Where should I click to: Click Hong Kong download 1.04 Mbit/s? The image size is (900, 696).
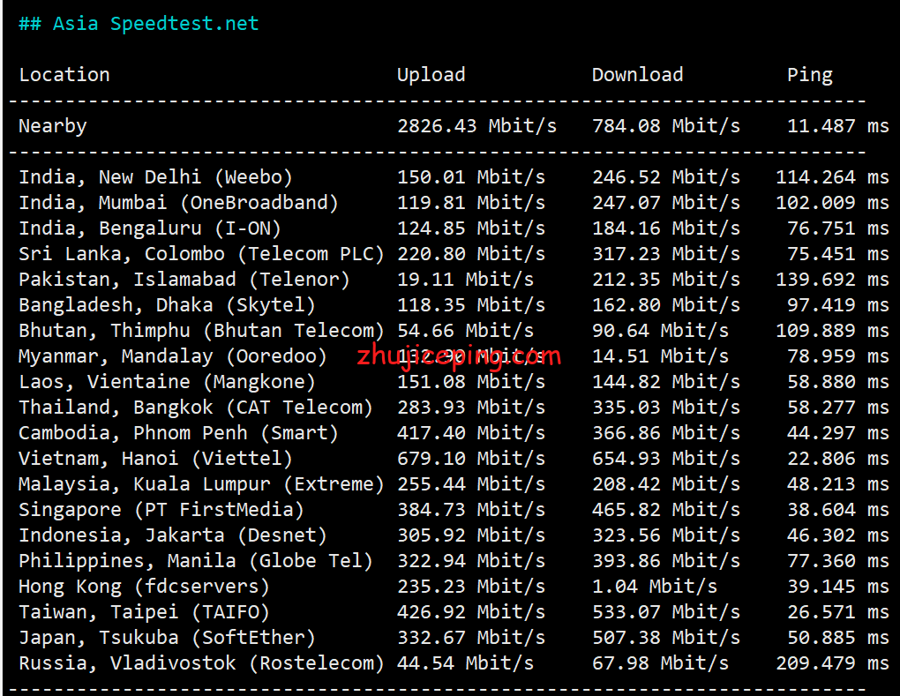(655, 587)
